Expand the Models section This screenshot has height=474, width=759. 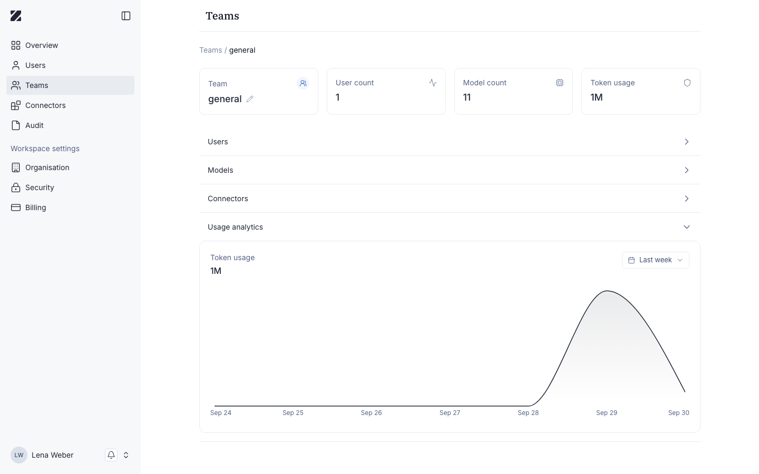coord(450,170)
